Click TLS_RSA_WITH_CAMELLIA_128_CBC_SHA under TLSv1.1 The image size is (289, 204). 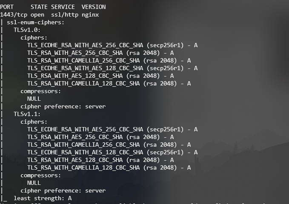pyautogui.click(x=109, y=168)
